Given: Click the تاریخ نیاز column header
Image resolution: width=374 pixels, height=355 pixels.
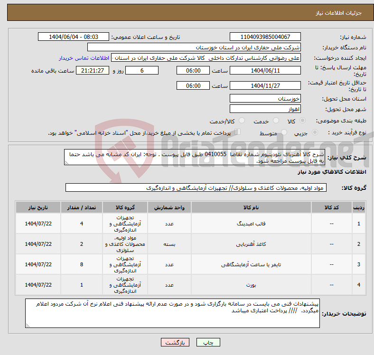Looking at the screenshot, I should 38,207.
